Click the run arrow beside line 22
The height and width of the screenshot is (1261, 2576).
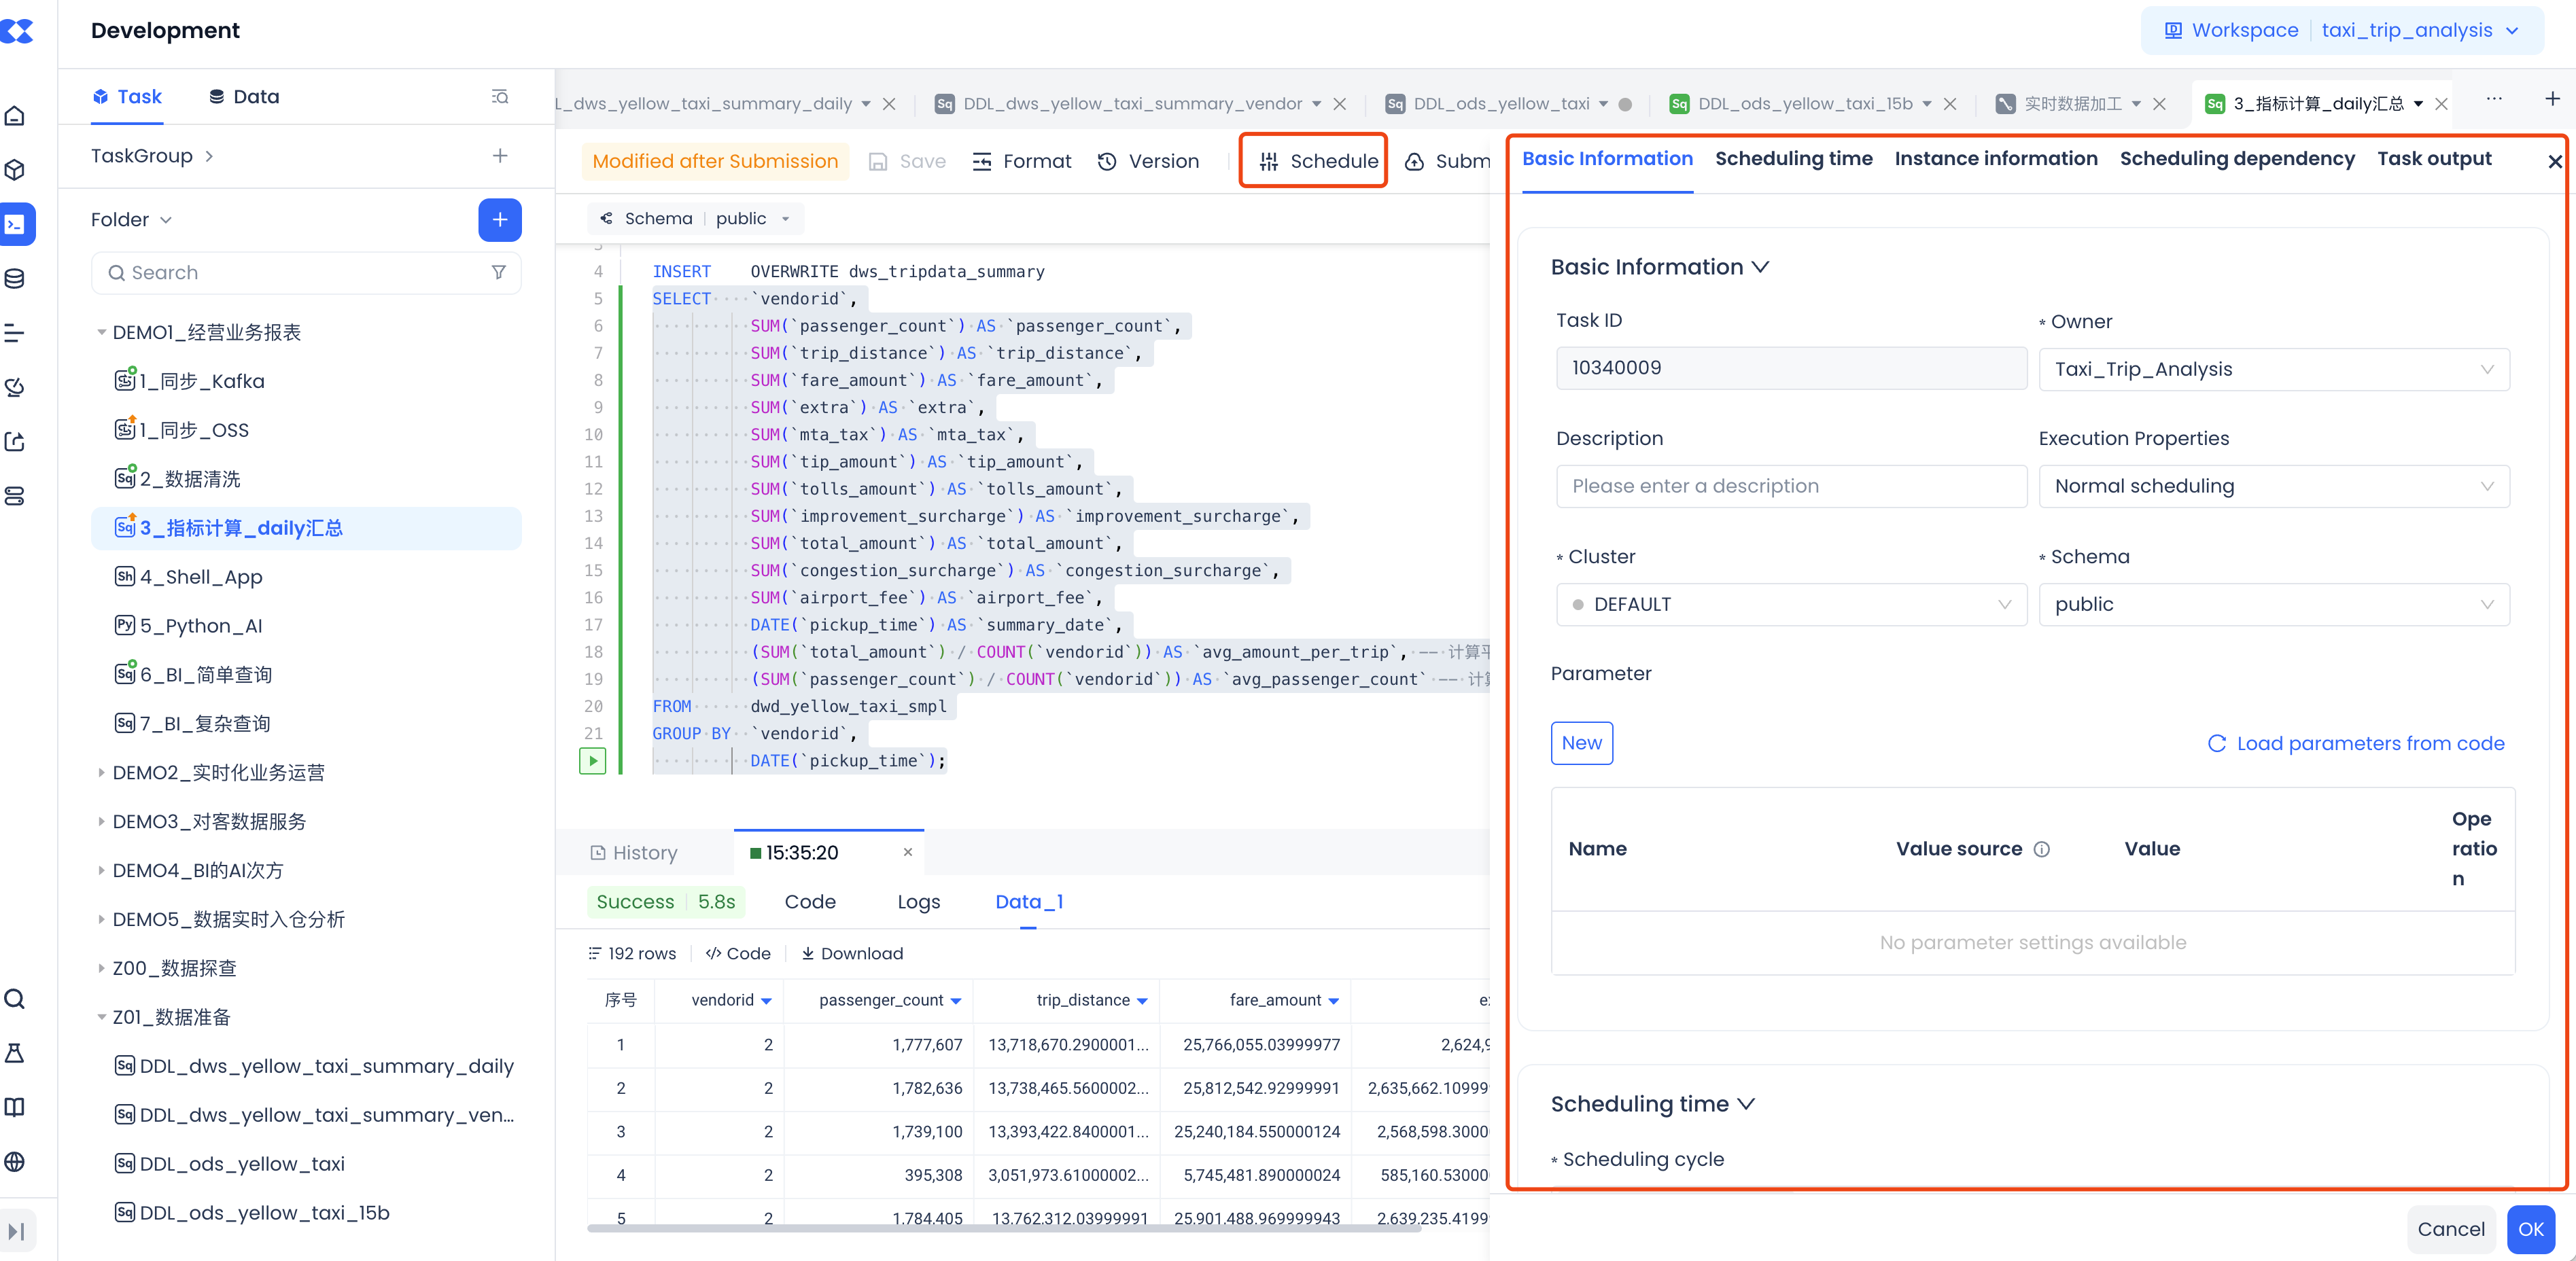(x=592, y=761)
